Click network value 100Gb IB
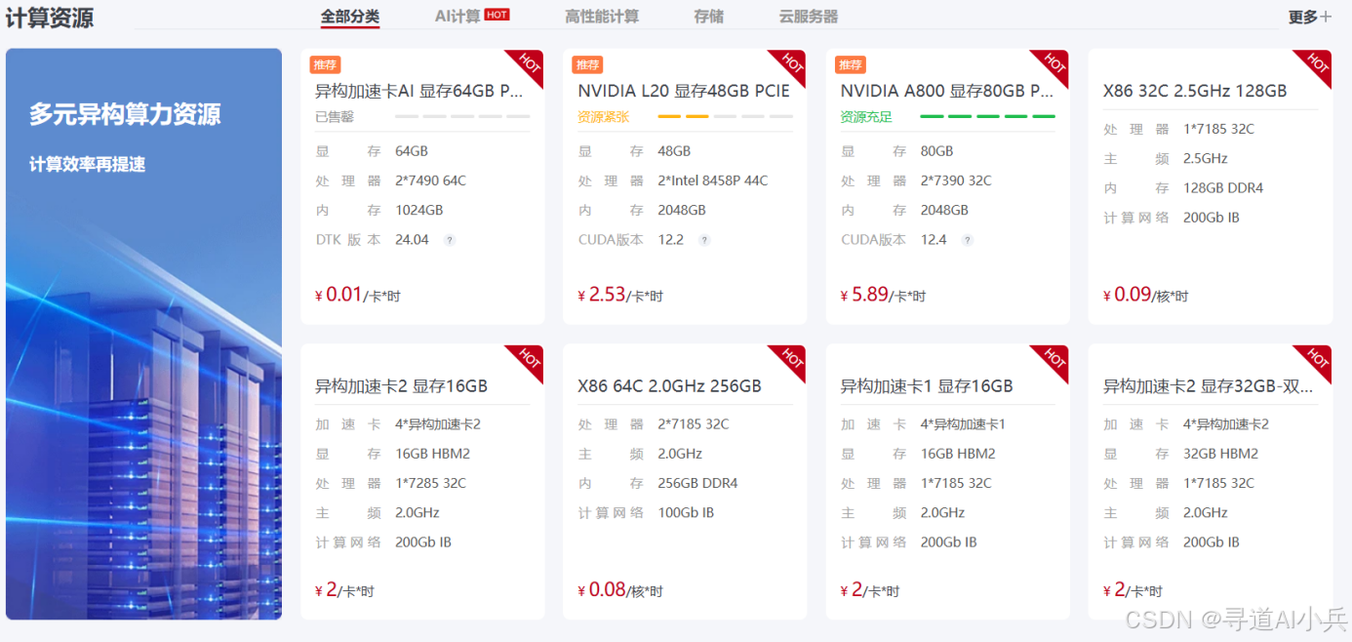This screenshot has height=642, width=1352. tap(686, 512)
